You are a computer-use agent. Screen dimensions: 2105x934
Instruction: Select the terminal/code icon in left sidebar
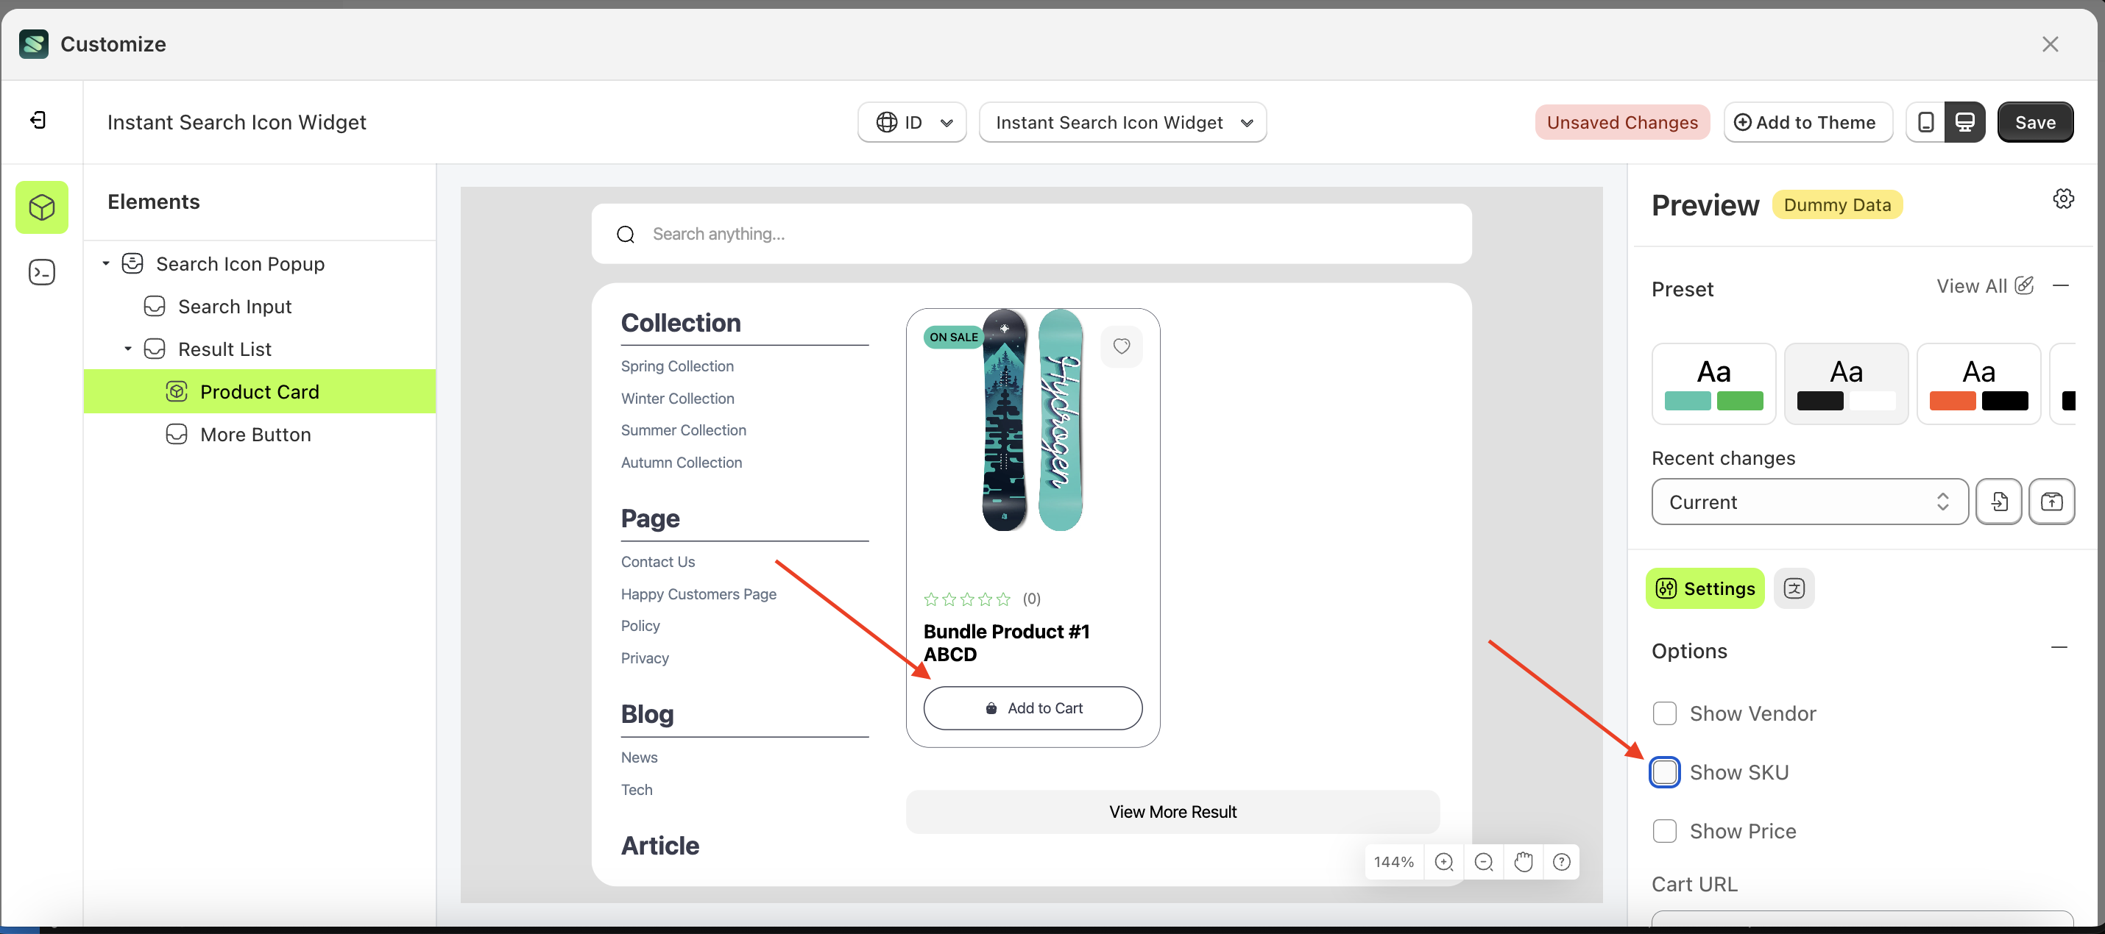(x=42, y=272)
